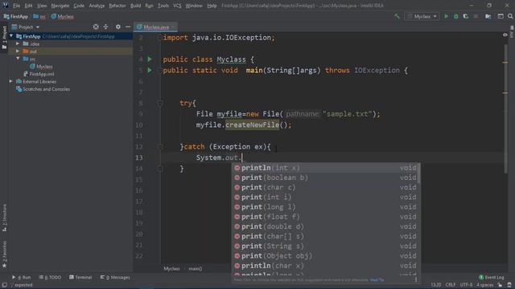Switch to the Myclass.java editor tab
The image size is (515, 289).
[x=155, y=26]
